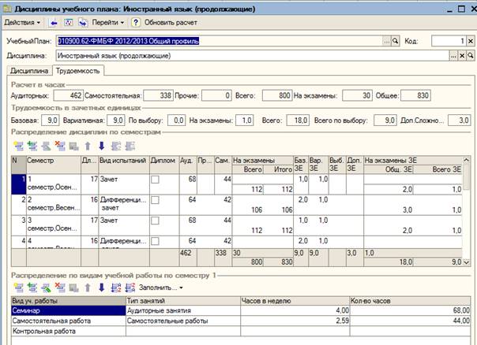Delete semester row with red X icon
Image resolution: width=477 pixels, height=345 pixels.
point(60,147)
